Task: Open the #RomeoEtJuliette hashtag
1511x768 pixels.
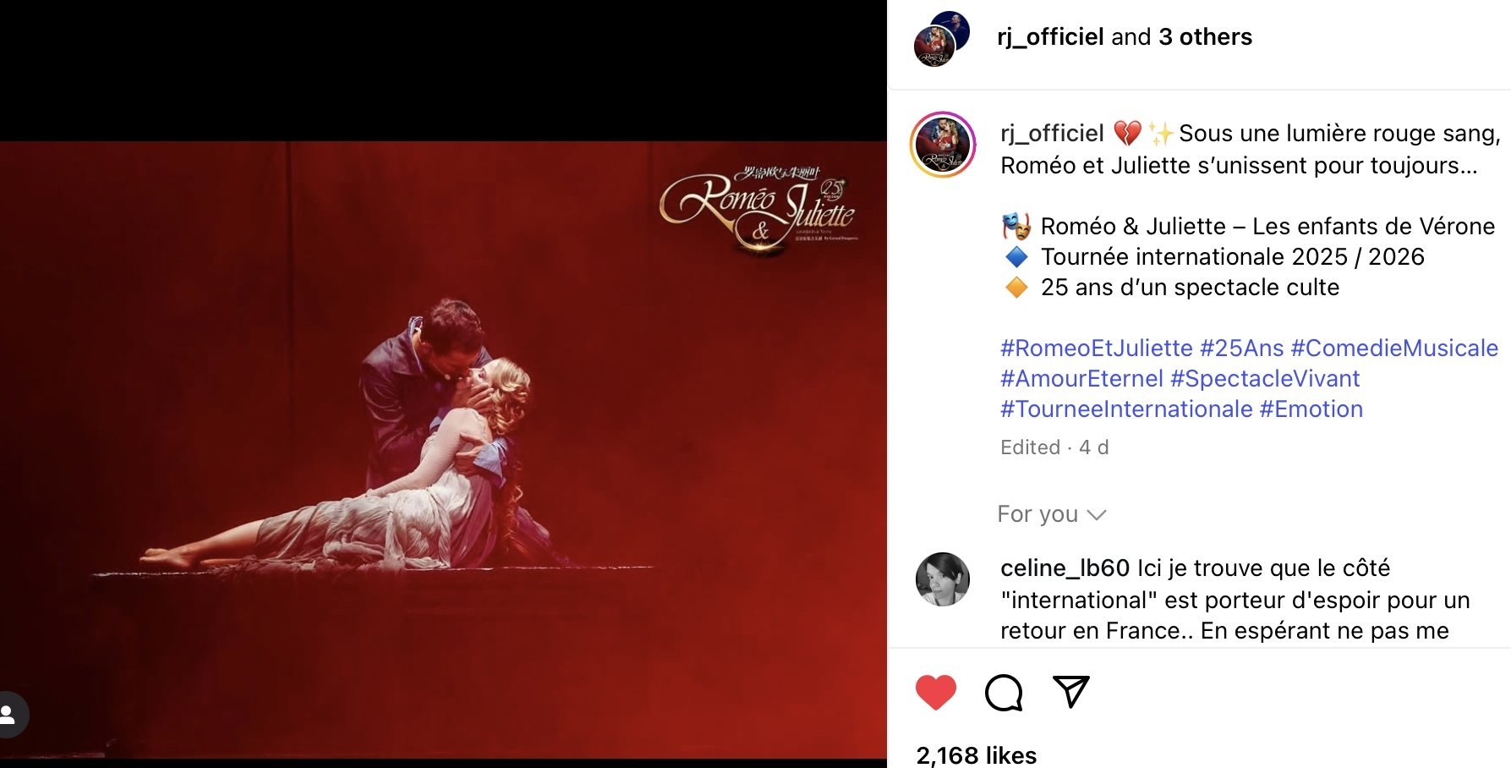Action: (1096, 348)
